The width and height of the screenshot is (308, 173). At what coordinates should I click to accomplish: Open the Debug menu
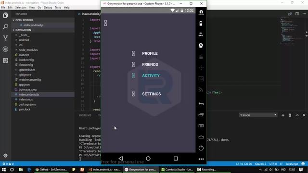click(x=48, y=8)
